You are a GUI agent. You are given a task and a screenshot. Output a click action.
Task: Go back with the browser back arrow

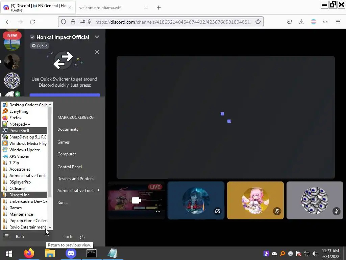(8, 22)
